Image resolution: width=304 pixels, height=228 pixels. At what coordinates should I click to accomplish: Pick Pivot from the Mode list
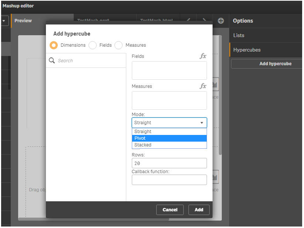[169, 138]
